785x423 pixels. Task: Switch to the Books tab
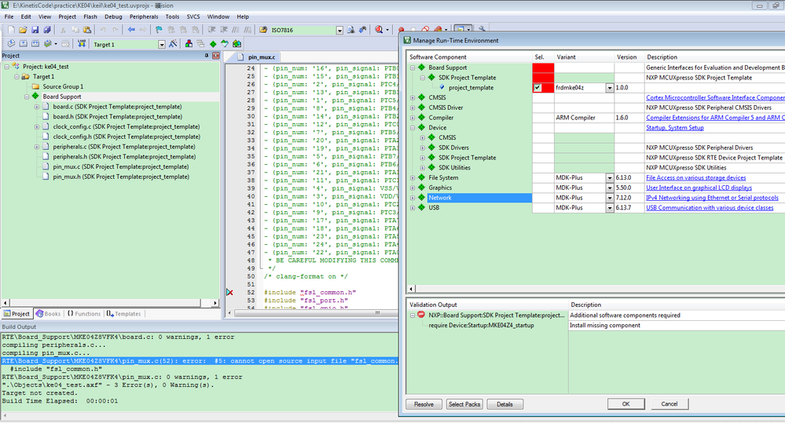pos(48,313)
